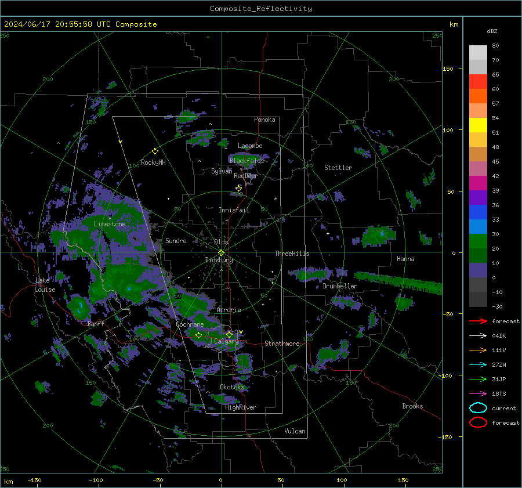Screen dimensions: 522x488
Task: Click the yellow diamond marker above Calgary label
Action: point(229,334)
